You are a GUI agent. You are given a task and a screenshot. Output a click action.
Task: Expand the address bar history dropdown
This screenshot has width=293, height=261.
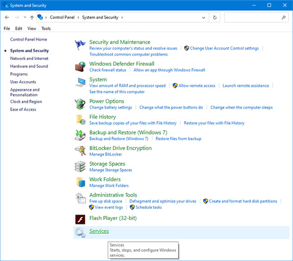(204, 18)
